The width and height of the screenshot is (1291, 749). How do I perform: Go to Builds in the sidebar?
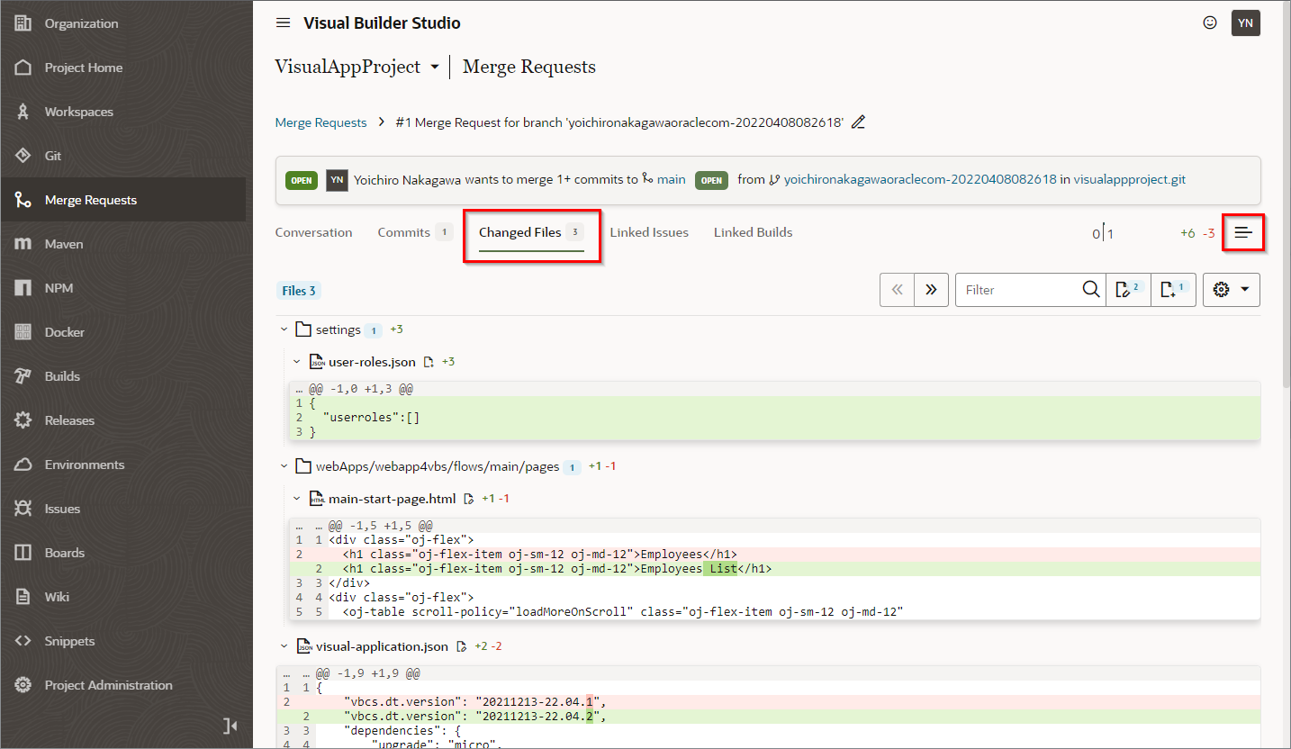[x=62, y=376]
